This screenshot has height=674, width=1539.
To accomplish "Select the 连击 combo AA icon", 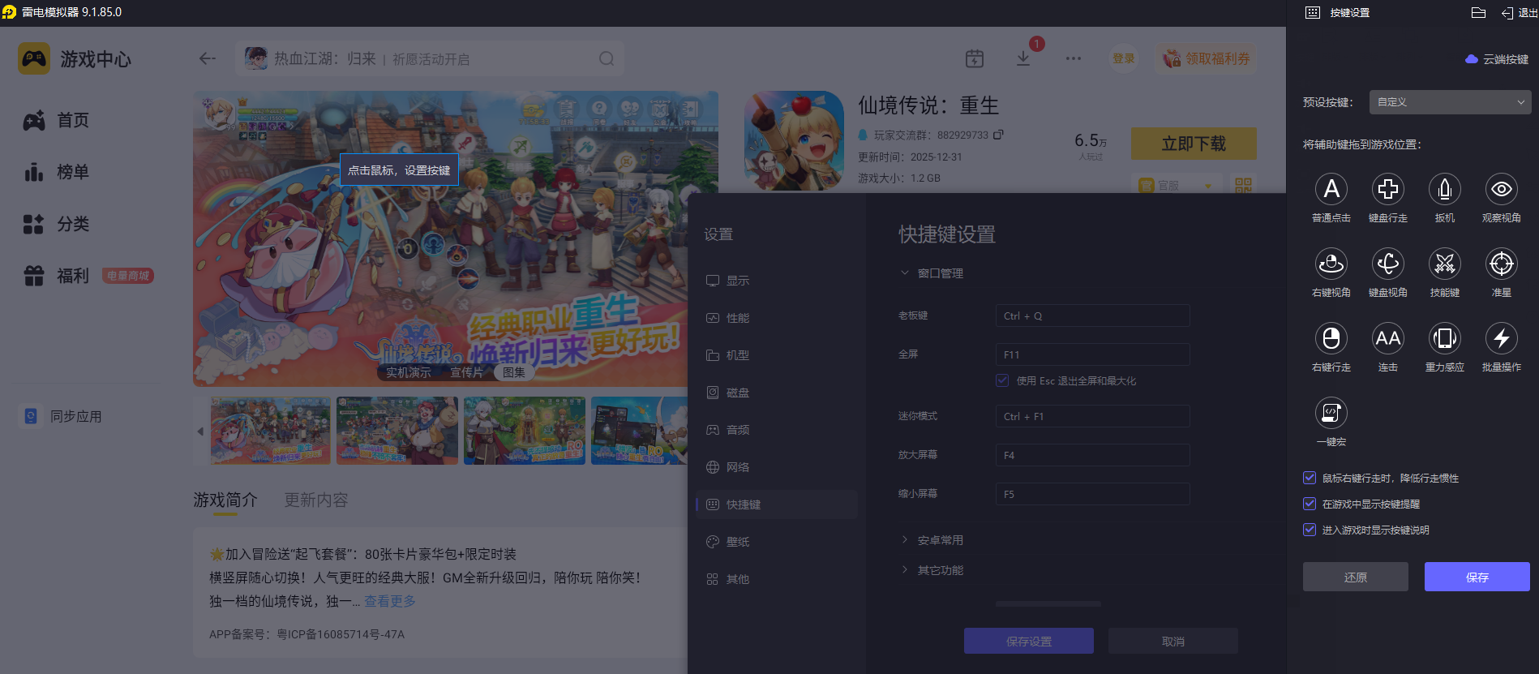I will click(1387, 338).
